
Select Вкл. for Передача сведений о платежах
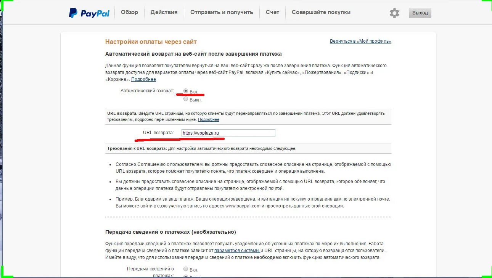pyautogui.click(x=186, y=269)
